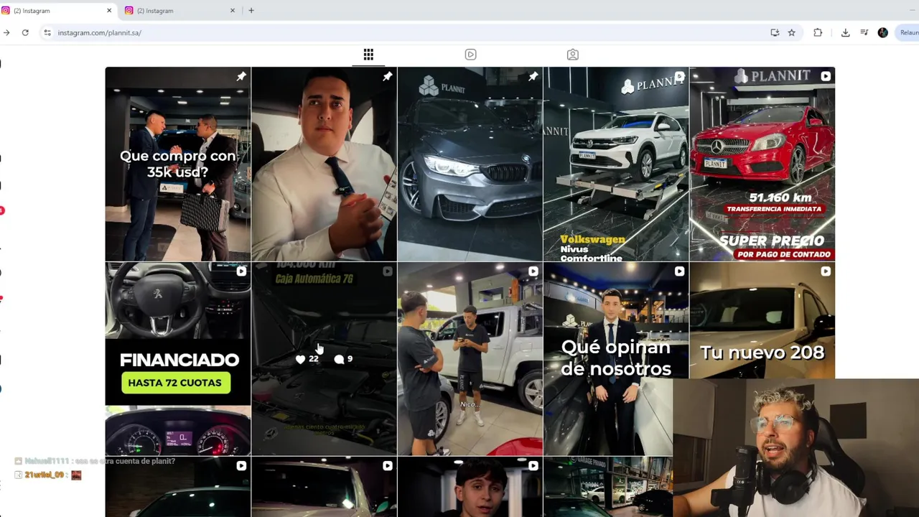Open the 'Caja Automática 7G' hovered reel

pyautogui.click(x=324, y=359)
